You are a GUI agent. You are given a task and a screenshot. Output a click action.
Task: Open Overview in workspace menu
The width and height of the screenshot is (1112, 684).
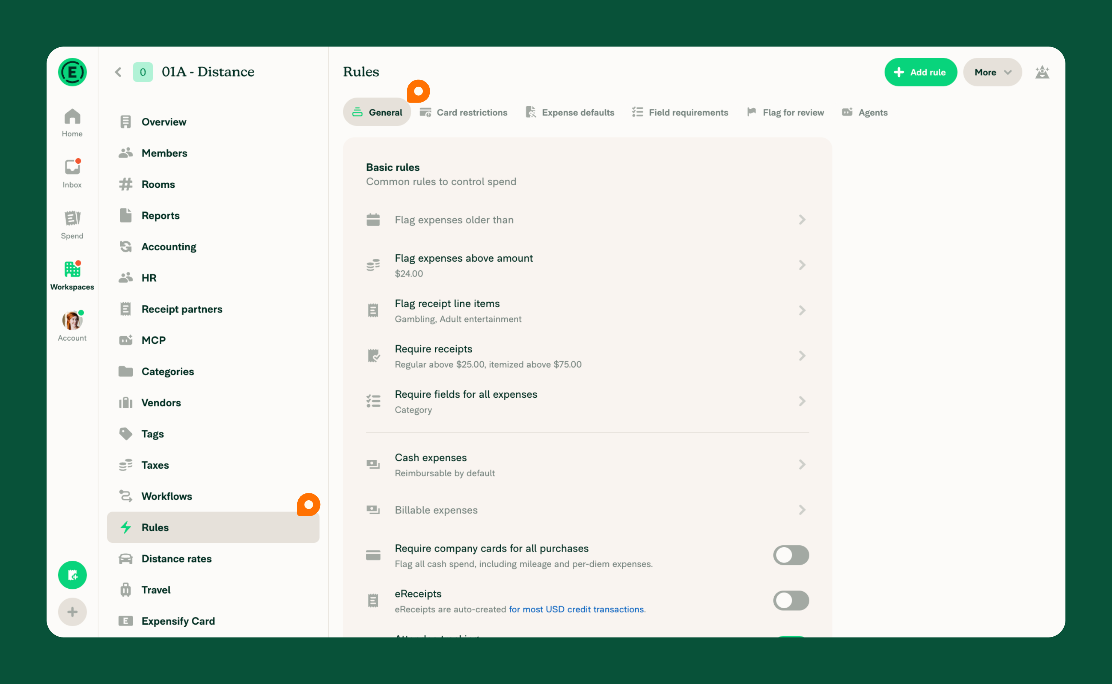(x=213, y=122)
